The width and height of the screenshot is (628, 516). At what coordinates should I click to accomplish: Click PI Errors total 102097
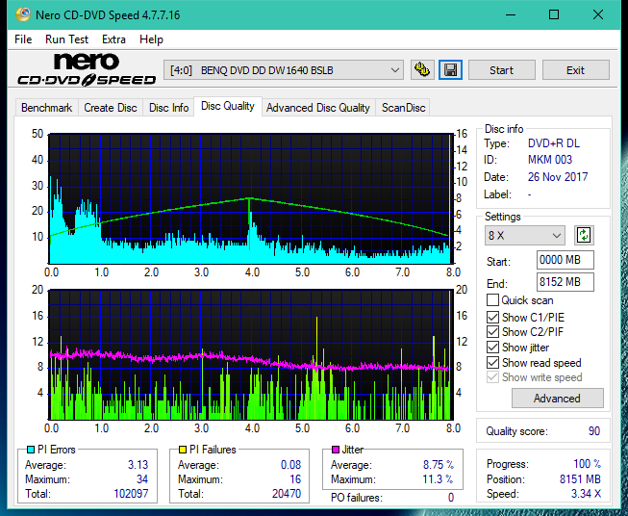click(x=131, y=494)
